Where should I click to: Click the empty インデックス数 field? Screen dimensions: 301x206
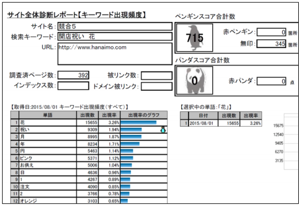pos(73,86)
